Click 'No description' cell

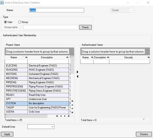coord(48,103)
